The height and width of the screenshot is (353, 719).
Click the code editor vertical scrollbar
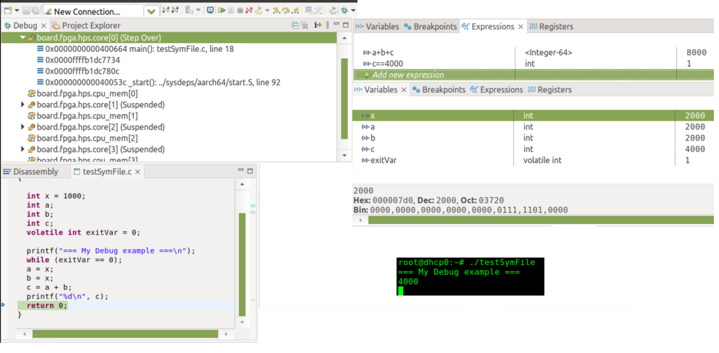[242, 257]
